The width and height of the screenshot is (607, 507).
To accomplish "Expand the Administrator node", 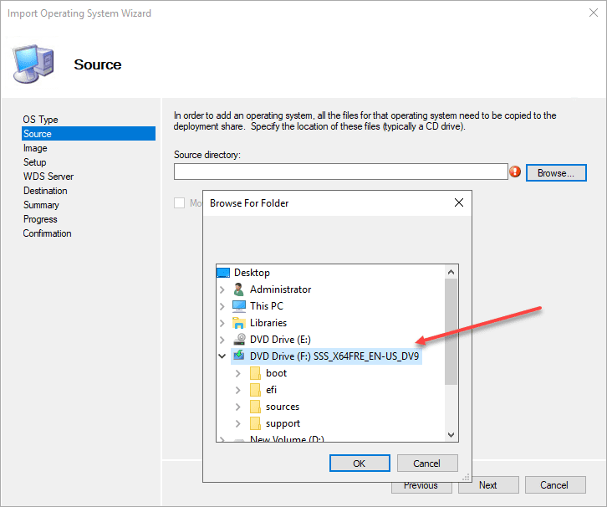I will pyautogui.click(x=222, y=289).
